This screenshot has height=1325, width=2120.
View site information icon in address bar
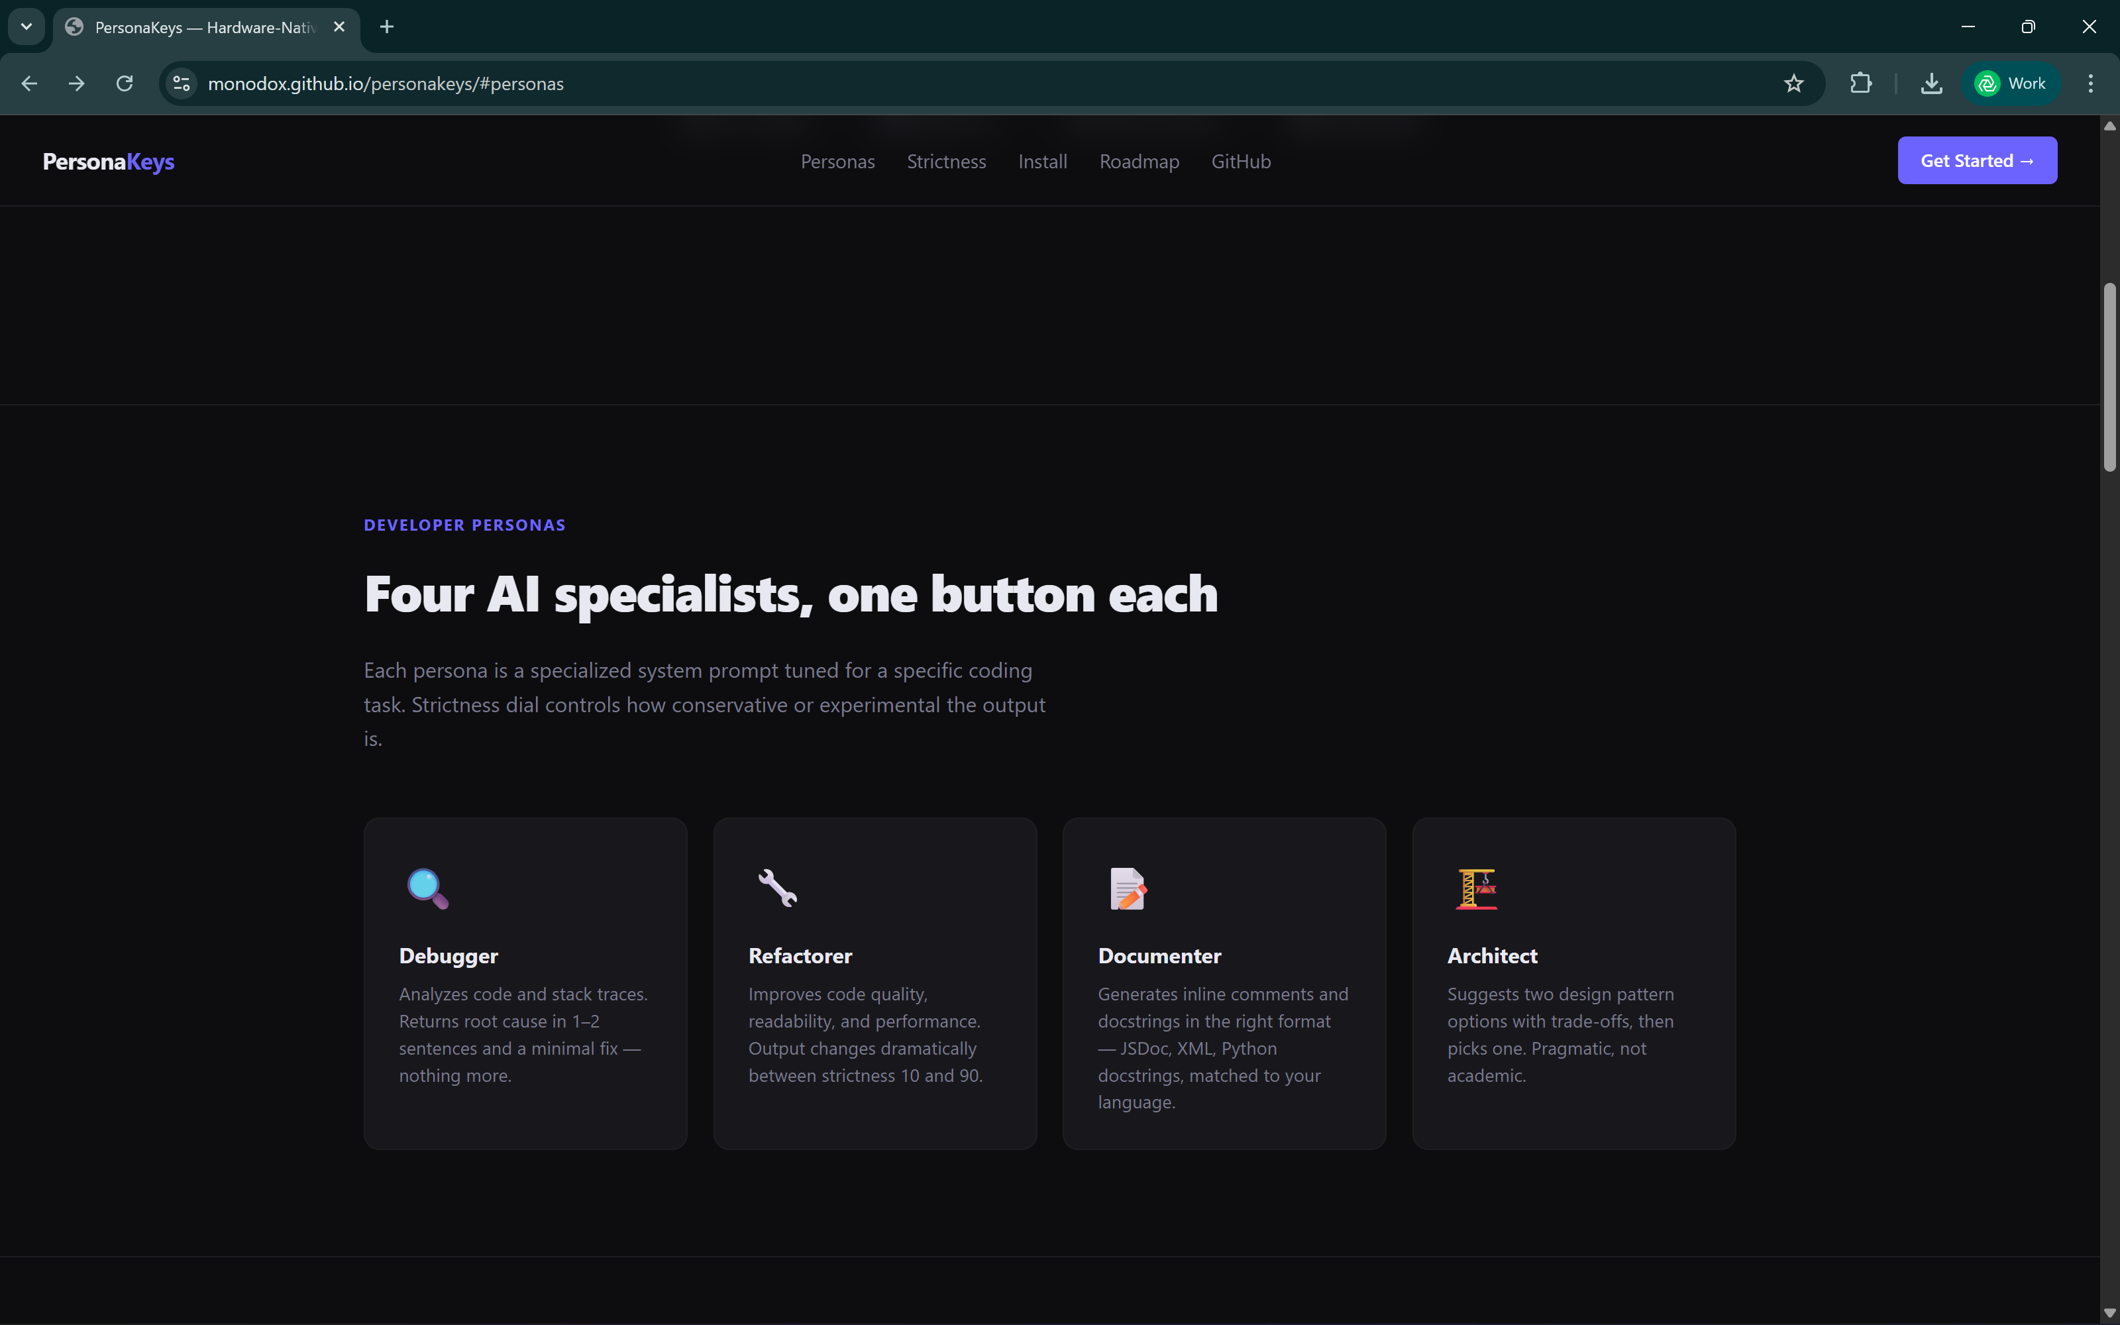(x=182, y=83)
